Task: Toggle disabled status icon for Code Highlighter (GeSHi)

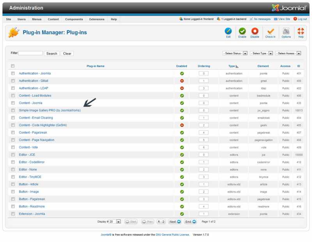Action: (182, 125)
